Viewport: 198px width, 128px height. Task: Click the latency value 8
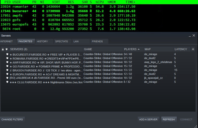[175, 78]
